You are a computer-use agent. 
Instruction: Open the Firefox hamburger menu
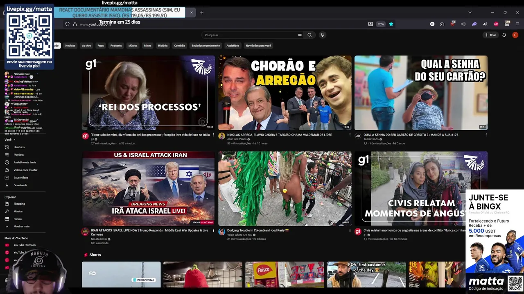[517, 24]
